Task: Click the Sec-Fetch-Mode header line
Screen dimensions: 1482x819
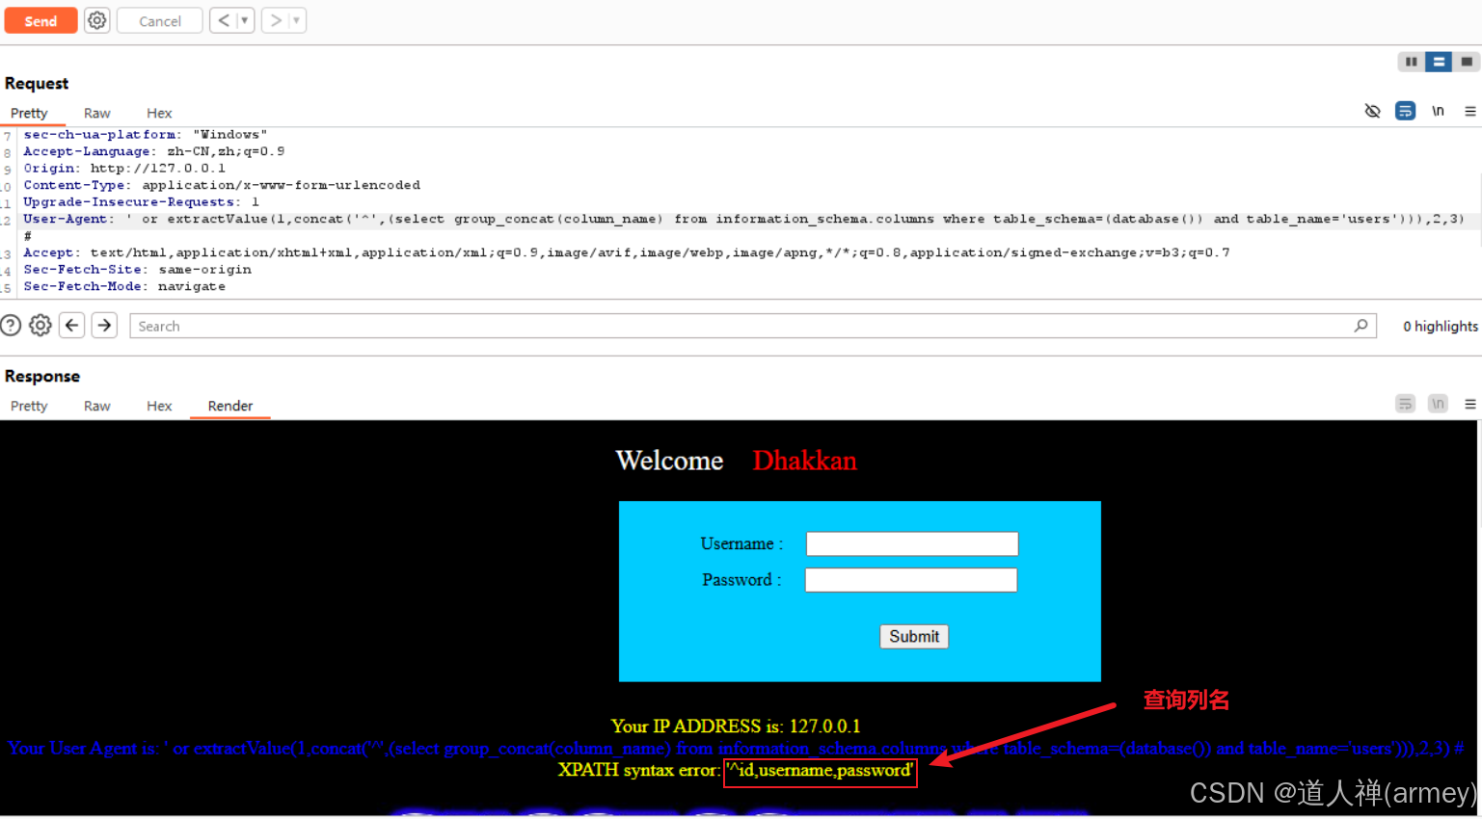Action: (x=124, y=286)
